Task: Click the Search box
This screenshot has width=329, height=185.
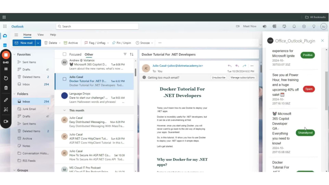Action: [x=97, y=26]
